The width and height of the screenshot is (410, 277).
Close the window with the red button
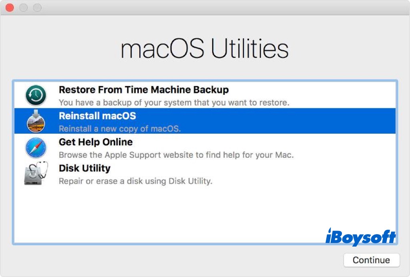pos(10,8)
